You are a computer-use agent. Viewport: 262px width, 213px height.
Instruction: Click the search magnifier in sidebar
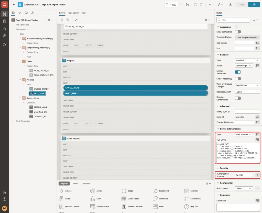(5, 45)
